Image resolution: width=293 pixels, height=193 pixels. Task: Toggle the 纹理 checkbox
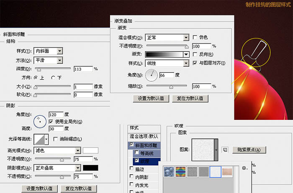click(137, 160)
